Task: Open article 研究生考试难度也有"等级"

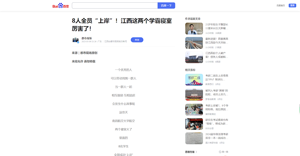Action: 217,121
